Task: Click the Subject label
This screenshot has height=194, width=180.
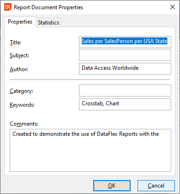Action: point(19,55)
